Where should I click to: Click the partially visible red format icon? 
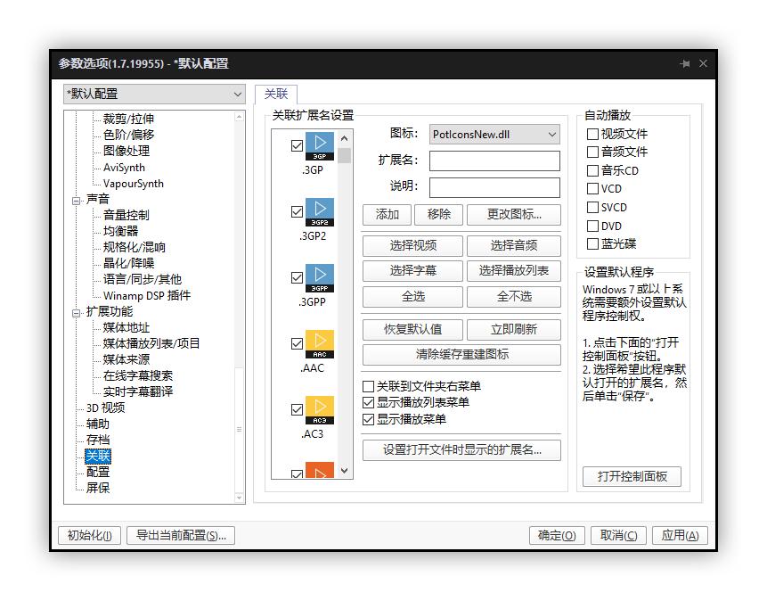(322, 471)
